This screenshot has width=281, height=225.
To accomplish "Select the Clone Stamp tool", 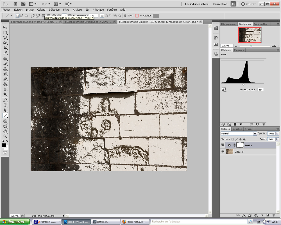I will (5, 69).
